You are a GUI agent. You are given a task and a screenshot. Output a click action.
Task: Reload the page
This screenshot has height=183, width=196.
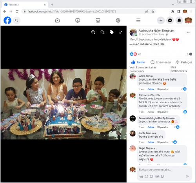(17, 11)
